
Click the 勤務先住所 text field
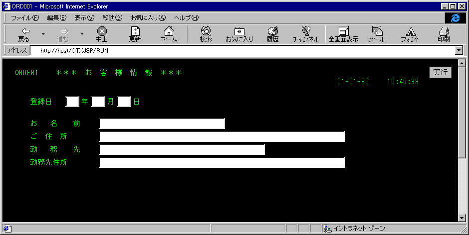222,162
